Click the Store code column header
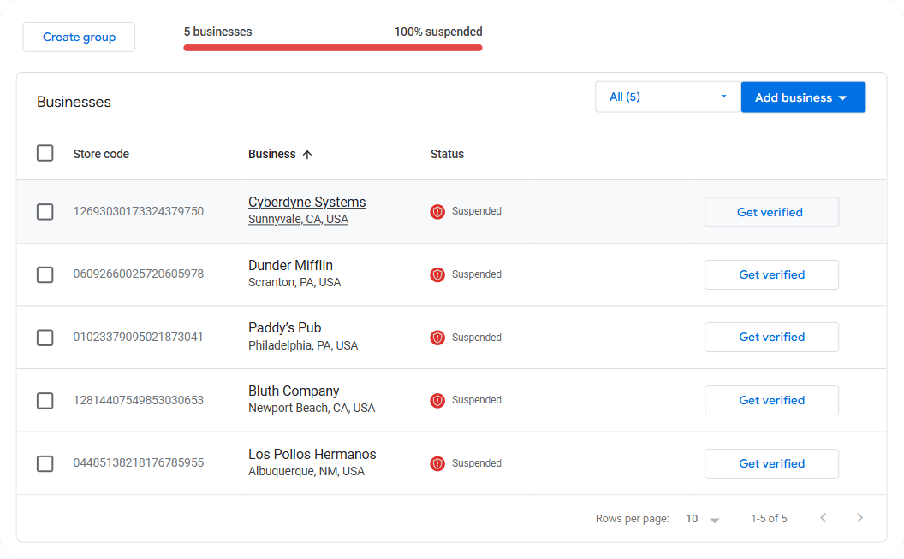 point(101,154)
